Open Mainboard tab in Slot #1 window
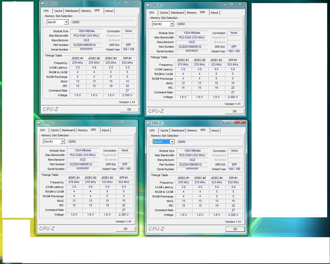Screen dimensions: 330x264 click(72, 11)
